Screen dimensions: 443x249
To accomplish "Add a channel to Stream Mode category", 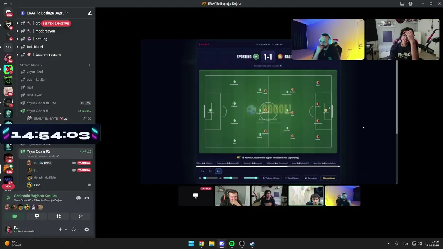I will pyautogui.click(x=89, y=65).
